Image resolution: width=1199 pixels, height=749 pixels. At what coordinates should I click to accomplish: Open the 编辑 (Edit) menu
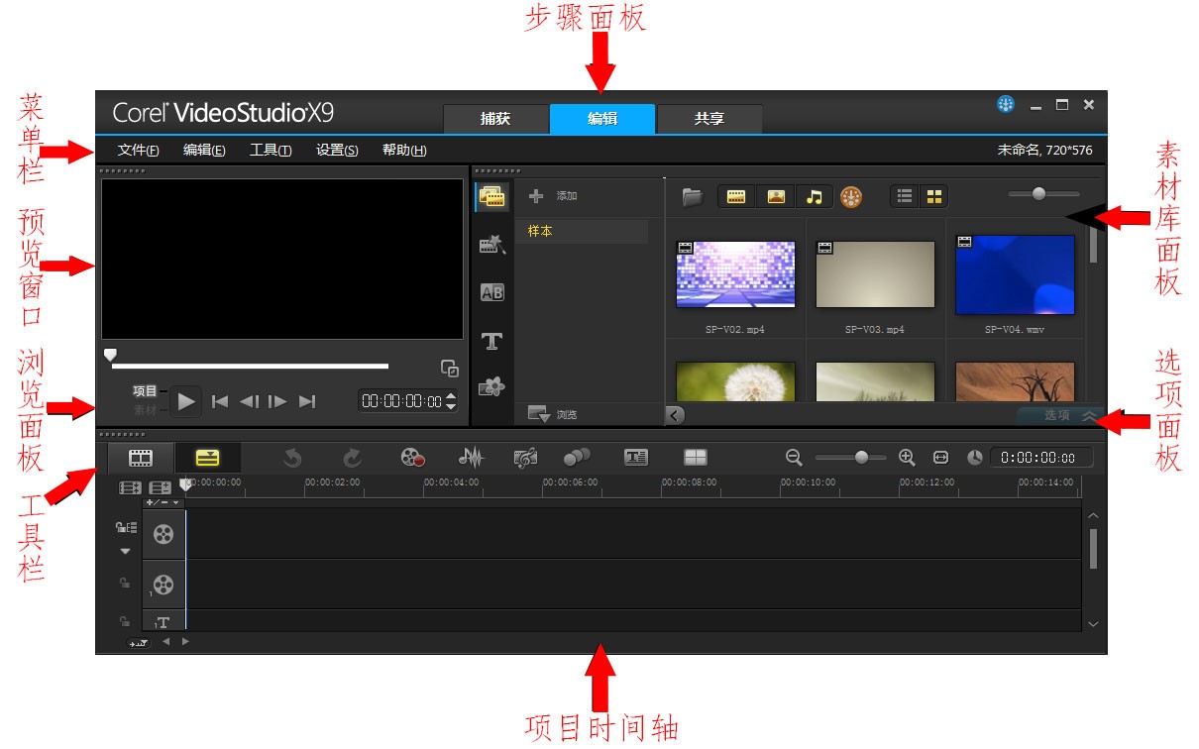point(204,150)
